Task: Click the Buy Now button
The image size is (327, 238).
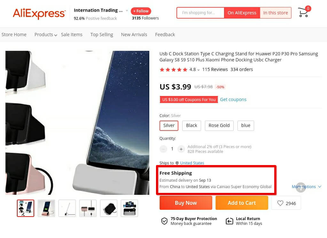Action: tap(186, 203)
